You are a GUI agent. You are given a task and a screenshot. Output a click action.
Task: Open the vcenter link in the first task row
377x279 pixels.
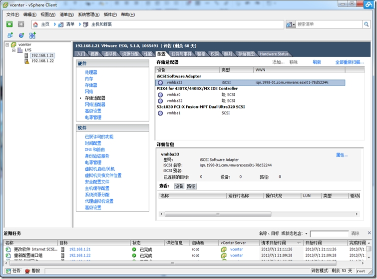[x=236, y=249]
